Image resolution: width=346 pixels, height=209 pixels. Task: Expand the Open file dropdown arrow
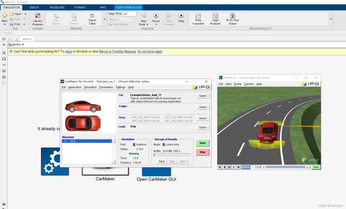26,14
